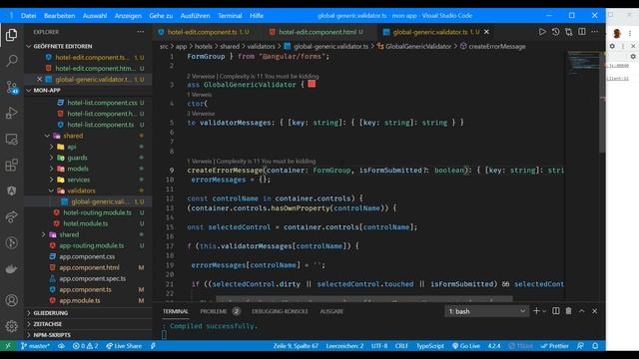
Task: Click red color swatch next to GlobalGenericValidator
Action: [x=312, y=84]
